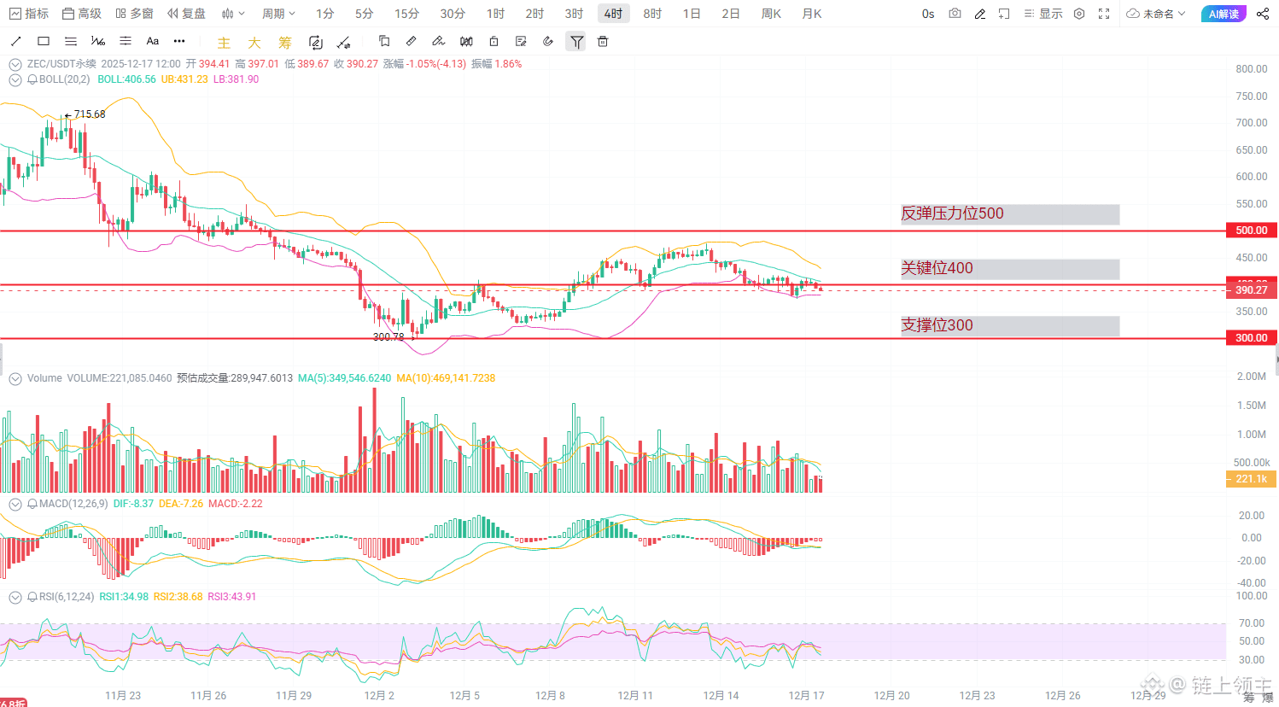Screen dimensions: 1279x707
Task: Click the camera screenshot icon
Action: pos(955,14)
